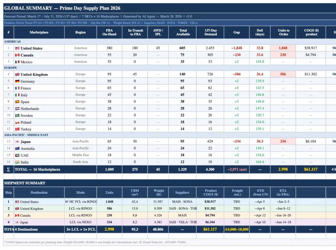Select the 'FBA On-Hand' column header

tap(109, 32)
